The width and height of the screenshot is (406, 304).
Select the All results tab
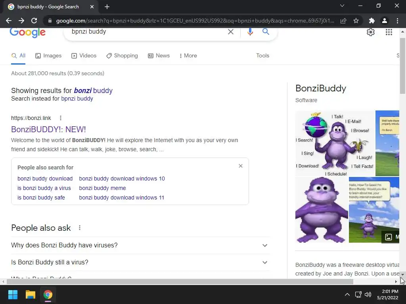[x=18, y=55]
